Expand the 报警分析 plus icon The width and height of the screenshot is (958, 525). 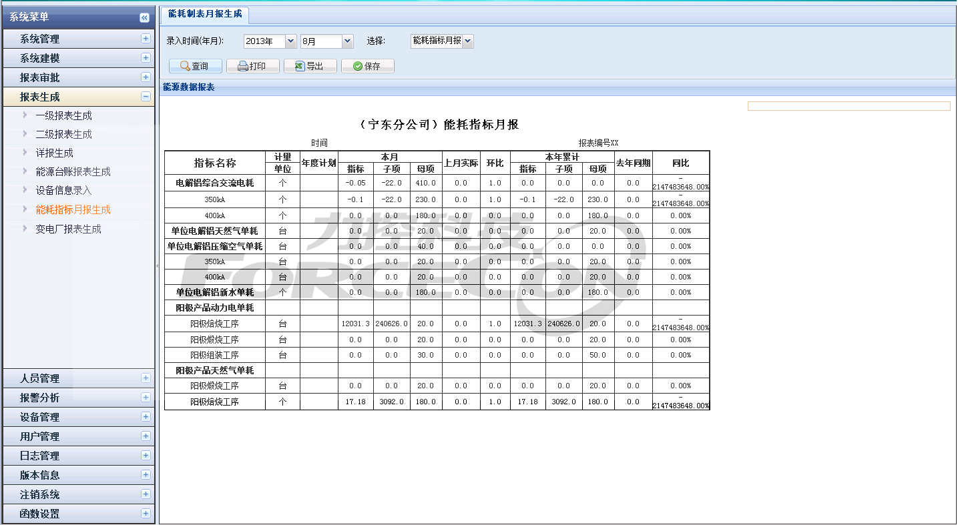pyautogui.click(x=146, y=398)
